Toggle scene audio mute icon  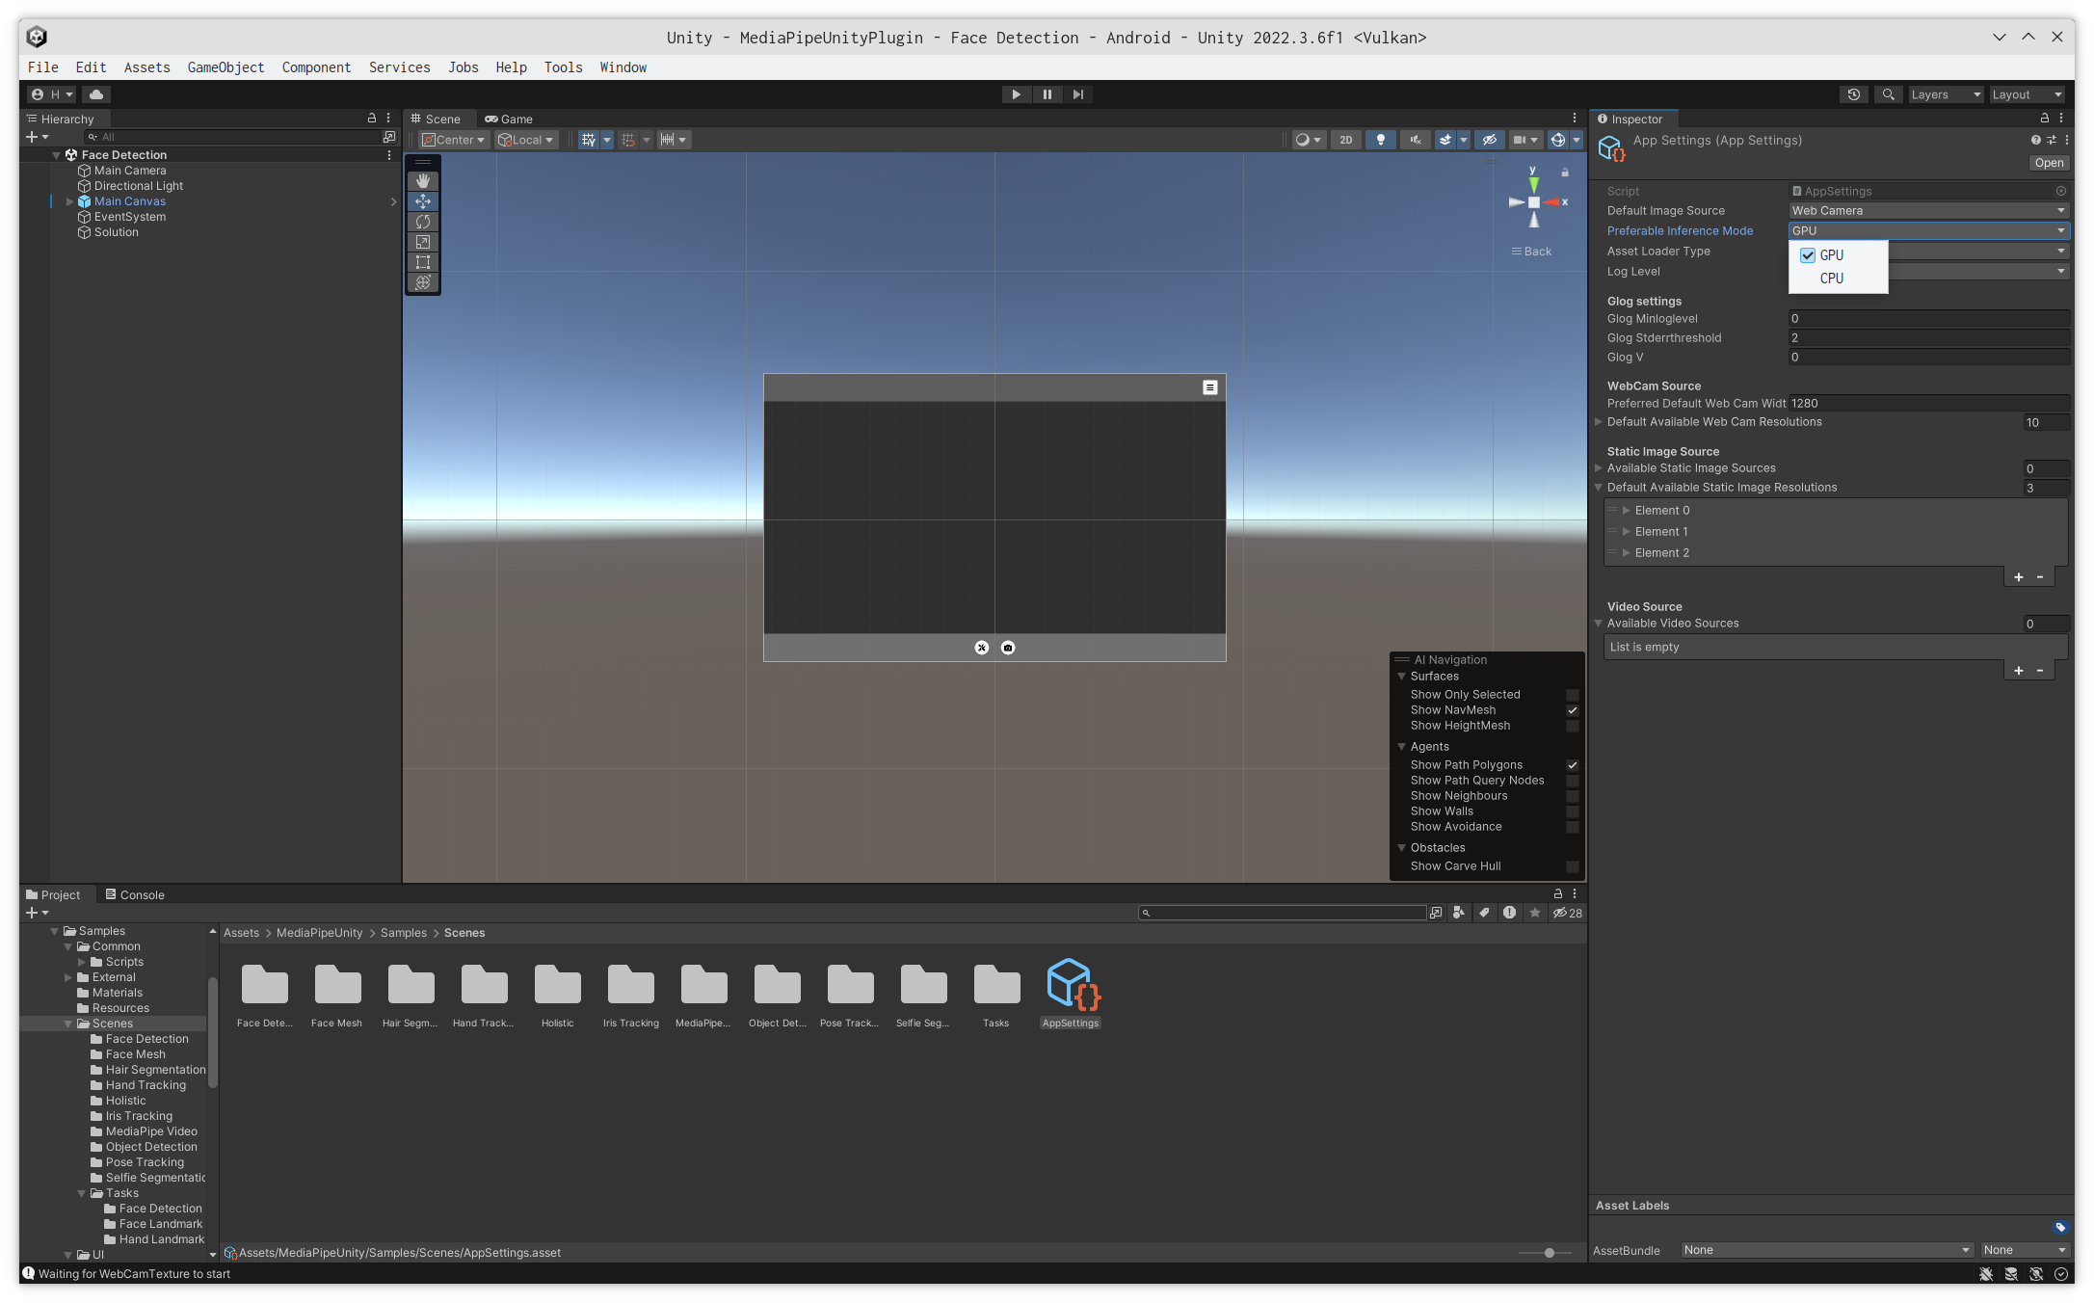pos(1416,140)
